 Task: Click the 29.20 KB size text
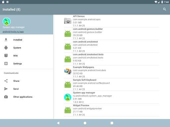[x=78, y=35]
